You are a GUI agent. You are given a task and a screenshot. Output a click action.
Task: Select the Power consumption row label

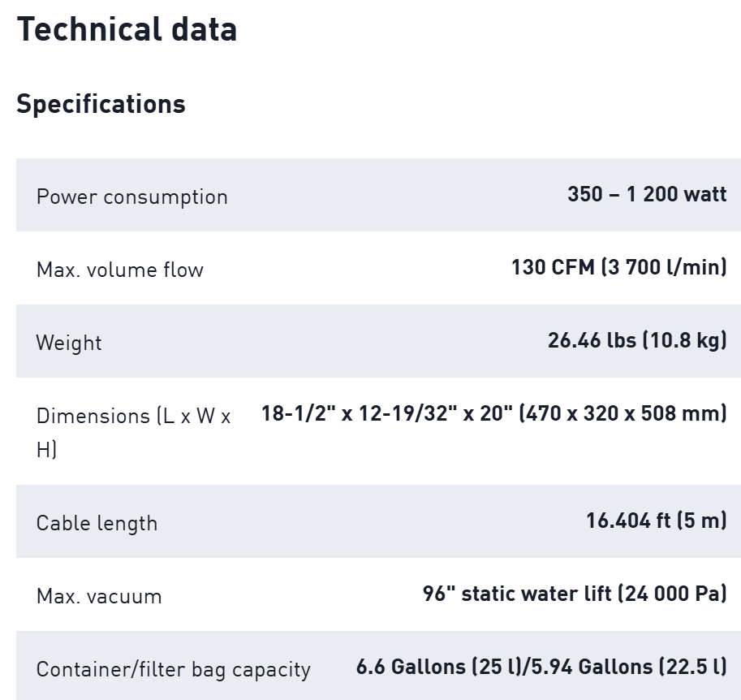[x=131, y=197]
